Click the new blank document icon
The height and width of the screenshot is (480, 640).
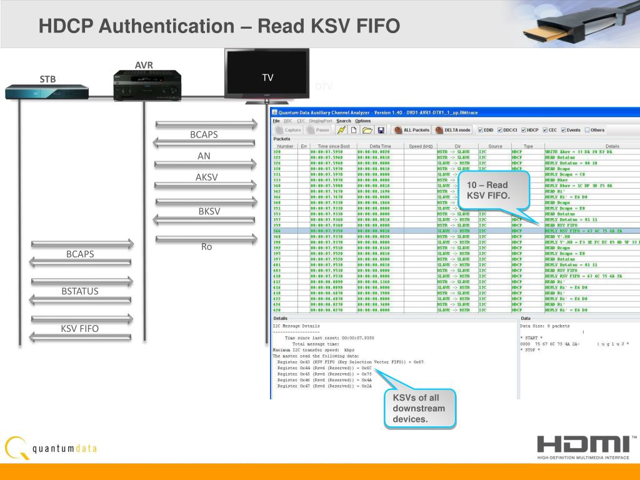[x=354, y=130]
